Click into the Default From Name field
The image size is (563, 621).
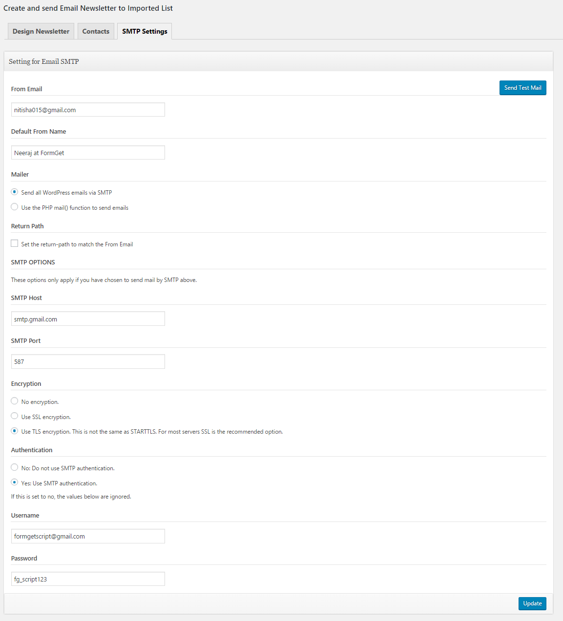(x=88, y=153)
